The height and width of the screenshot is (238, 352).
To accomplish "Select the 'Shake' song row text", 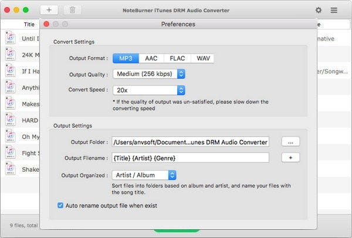I will [x=31, y=169].
